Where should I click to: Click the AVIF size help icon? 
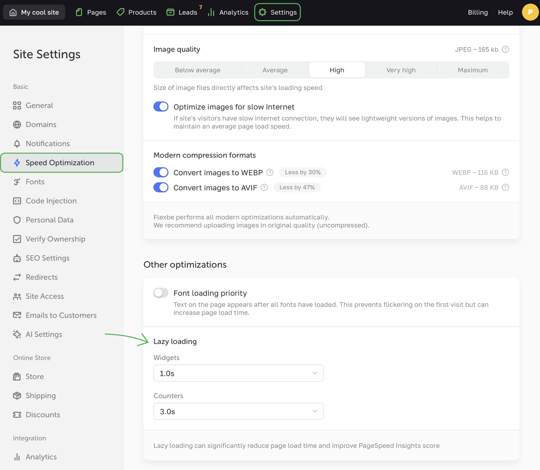pyautogui.click(x=505, y=188)
